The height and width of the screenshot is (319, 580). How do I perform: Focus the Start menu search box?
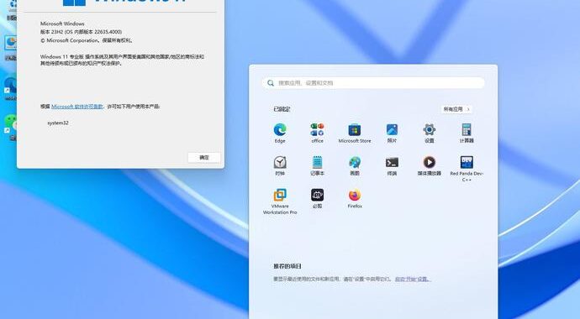click(x=373, y=83)
